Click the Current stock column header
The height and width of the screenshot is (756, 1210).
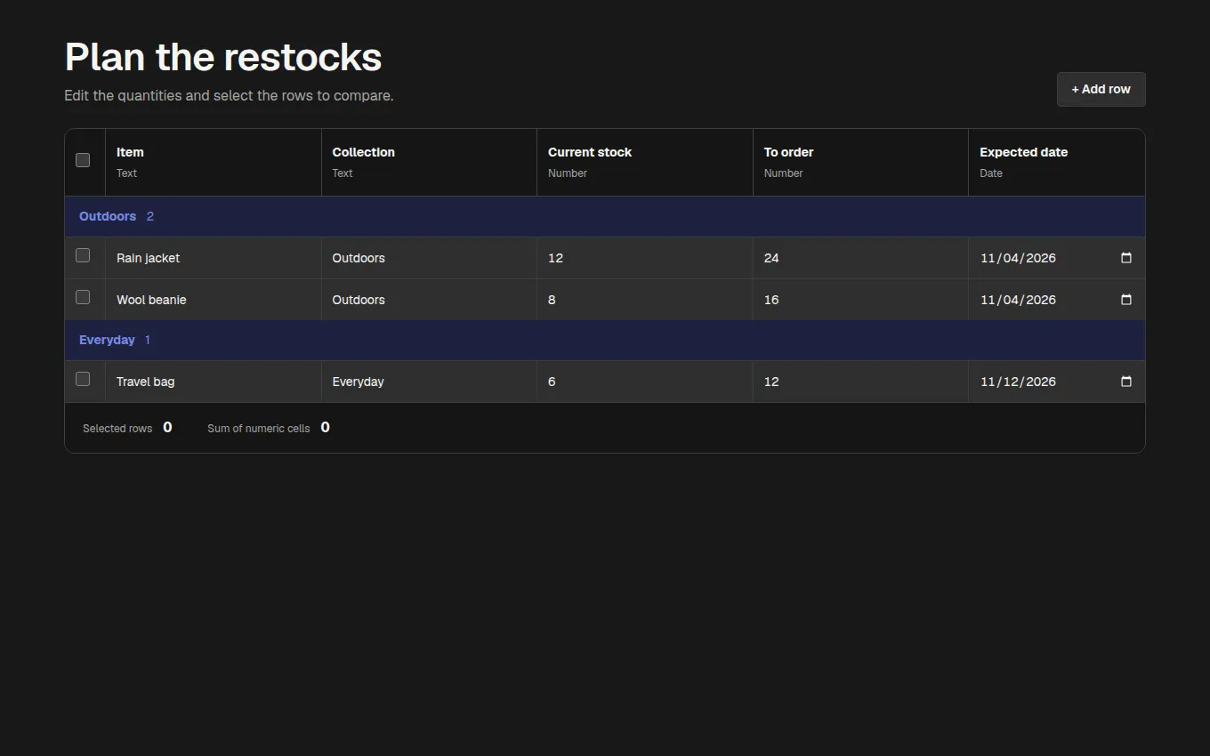[x=645, y=162]
